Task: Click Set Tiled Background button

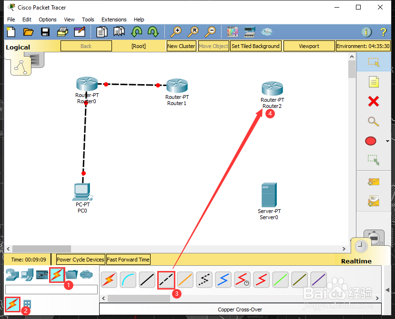Action: coord(255,46)
